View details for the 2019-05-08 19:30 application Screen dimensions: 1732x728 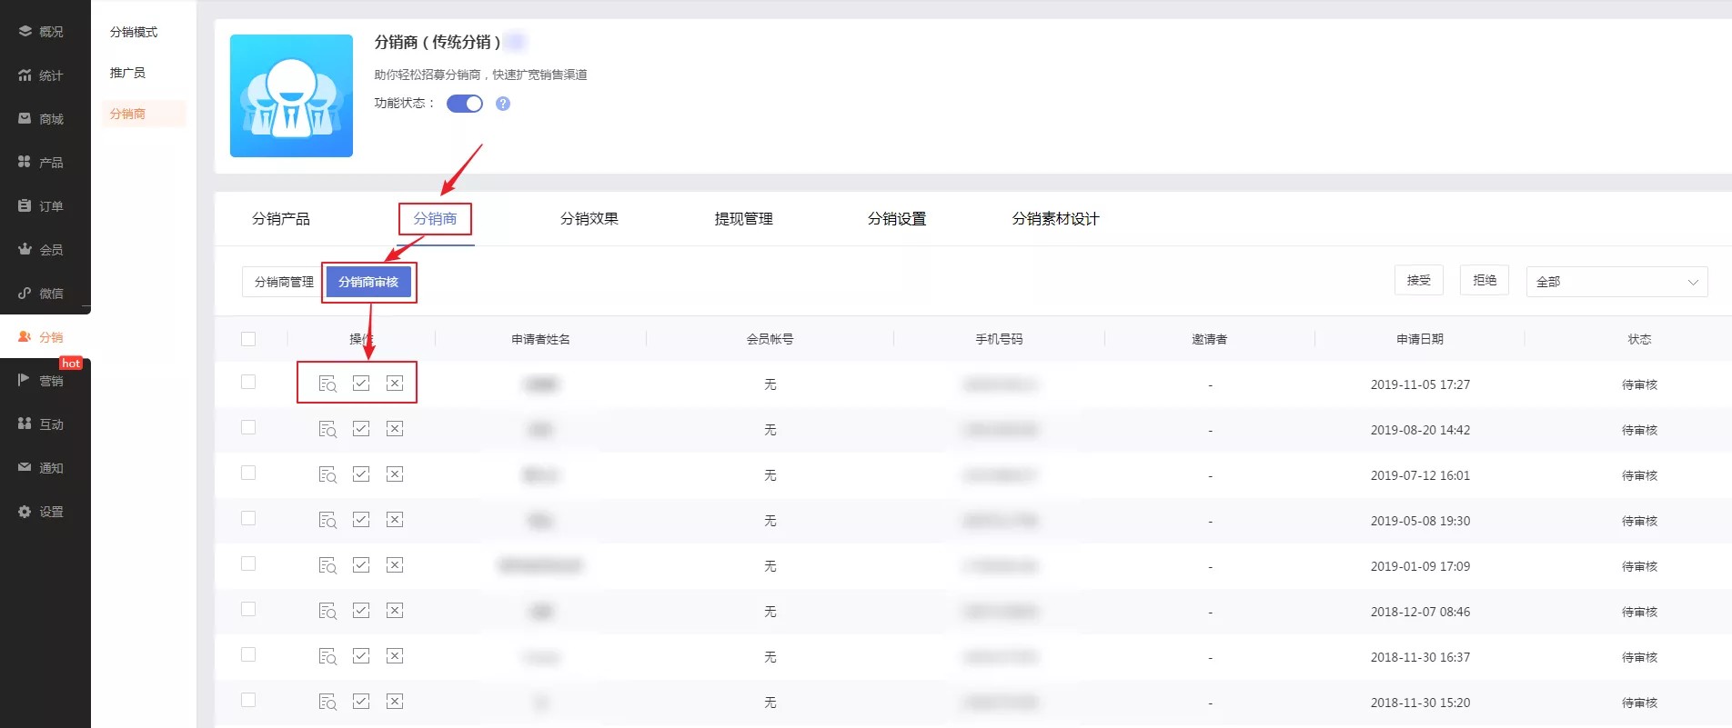point(327,520)
